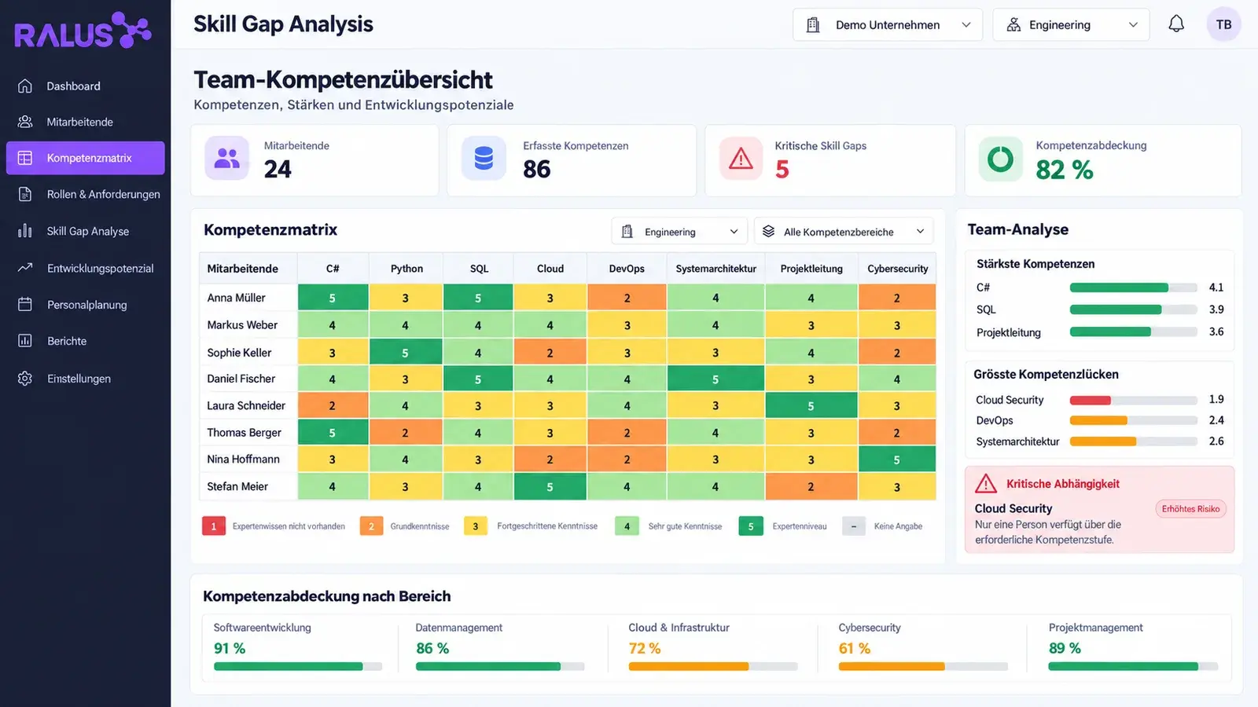Screen dimensions: 1258x707
Task: Open Einstellungen settings page
Action: 86,378
